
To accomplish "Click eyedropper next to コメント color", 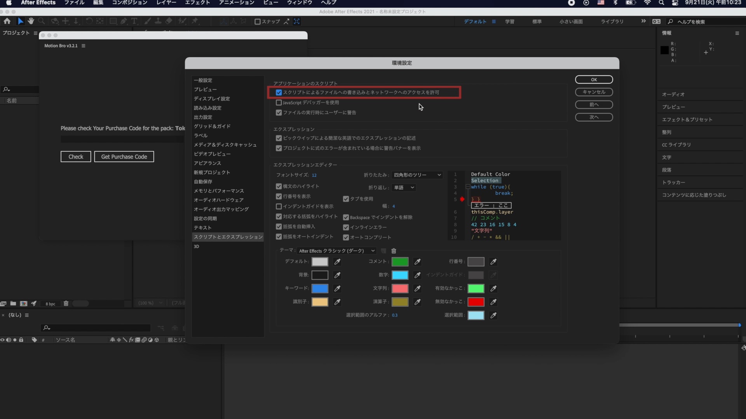I will click(x=417, y=262).
